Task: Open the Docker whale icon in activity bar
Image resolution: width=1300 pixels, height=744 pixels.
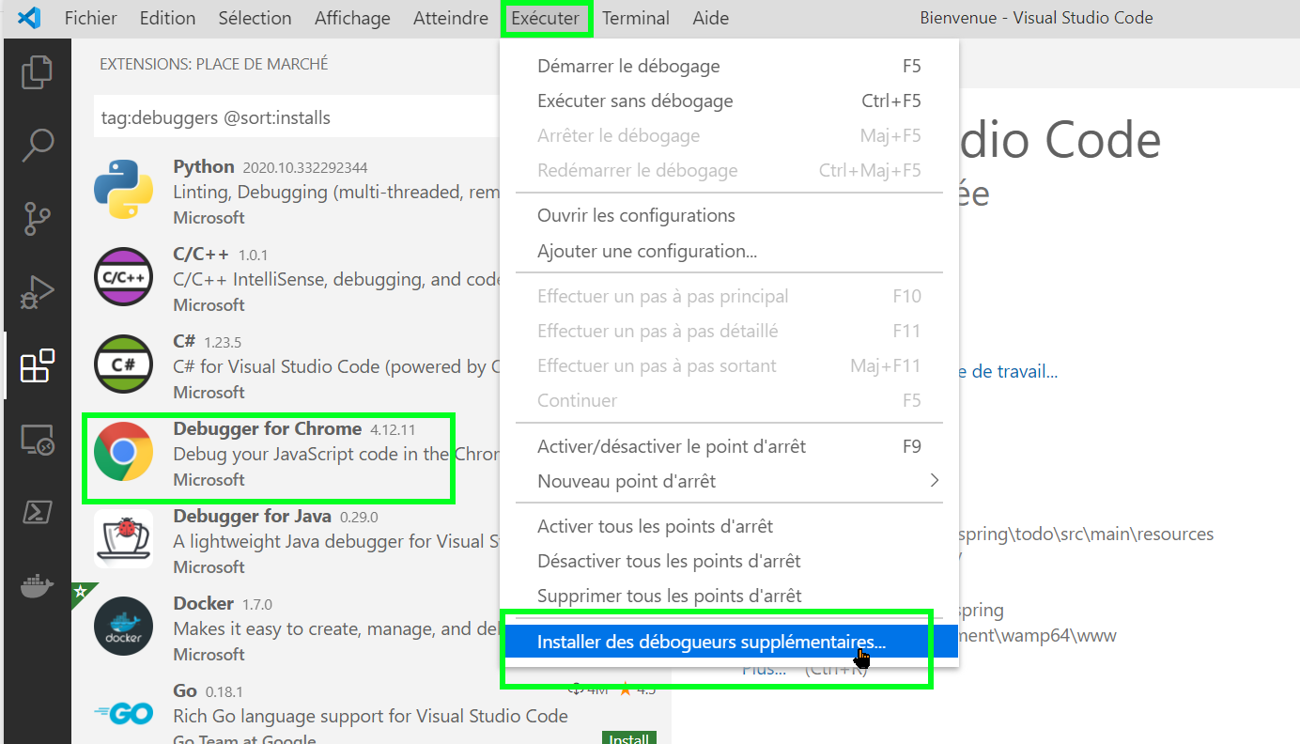Action: pyautogui.click(x=37, y=586)
